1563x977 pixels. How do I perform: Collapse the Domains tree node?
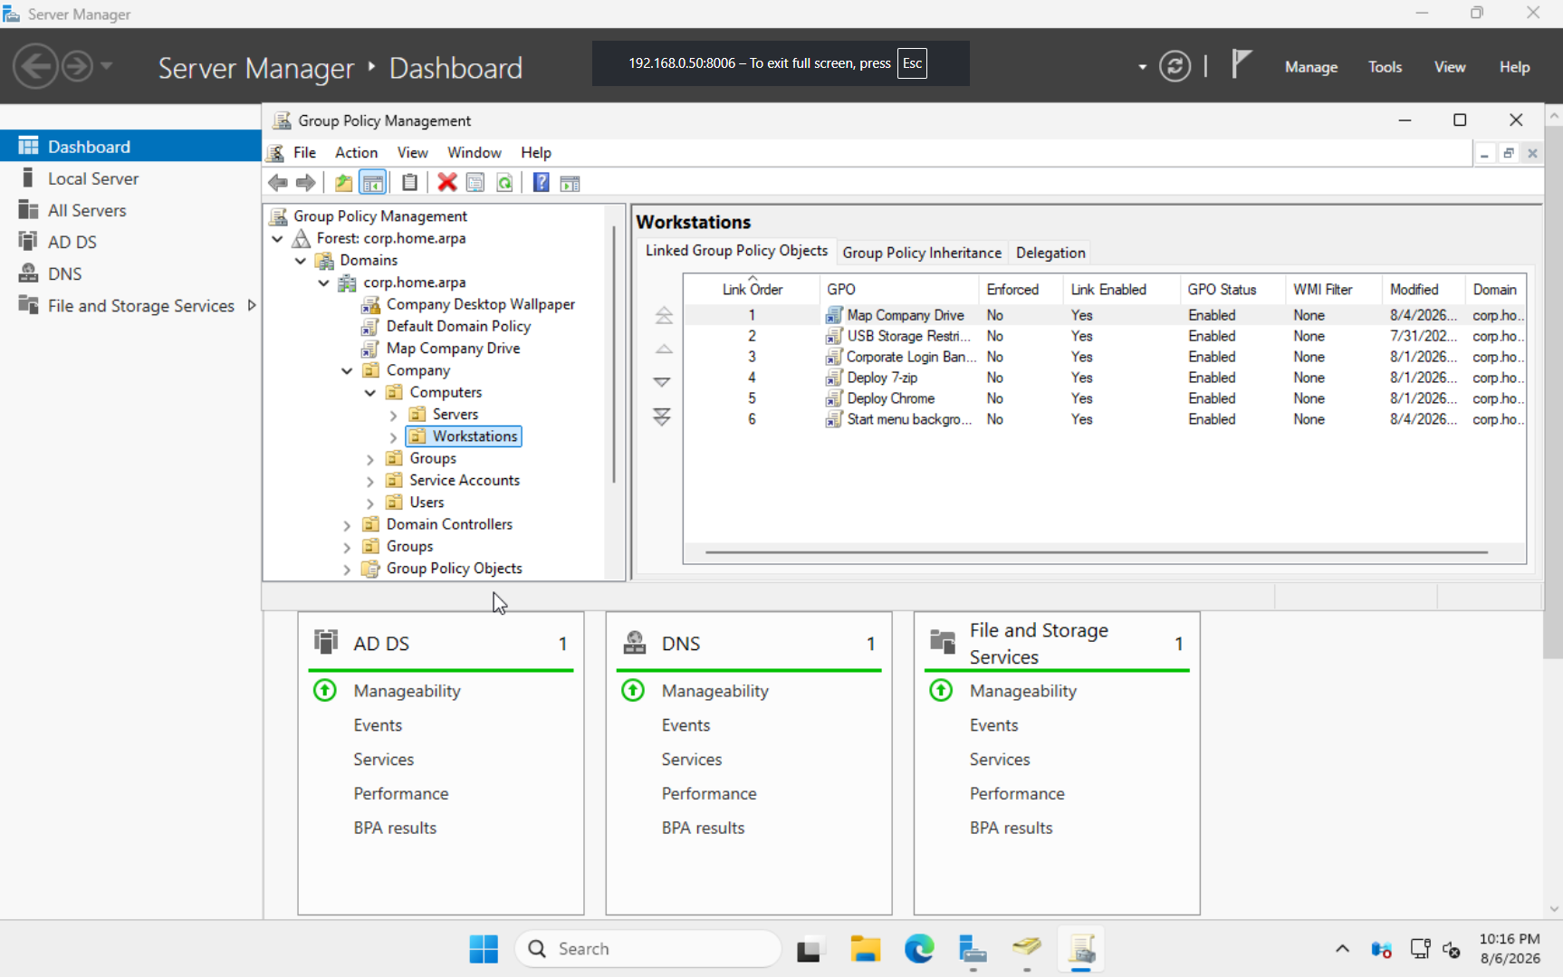[301, 261]
